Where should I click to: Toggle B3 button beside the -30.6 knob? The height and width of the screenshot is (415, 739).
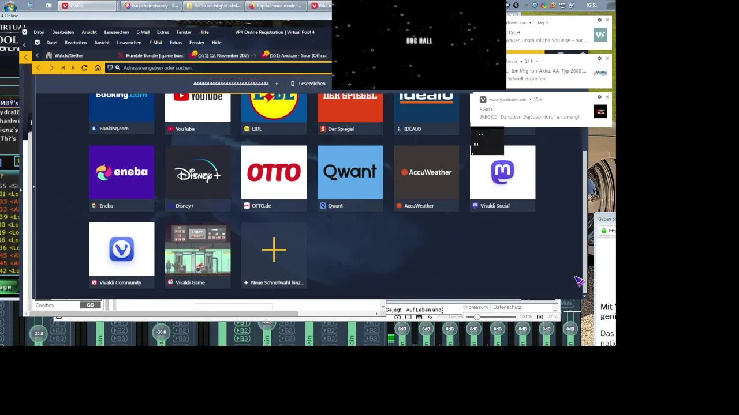point(181,338)
